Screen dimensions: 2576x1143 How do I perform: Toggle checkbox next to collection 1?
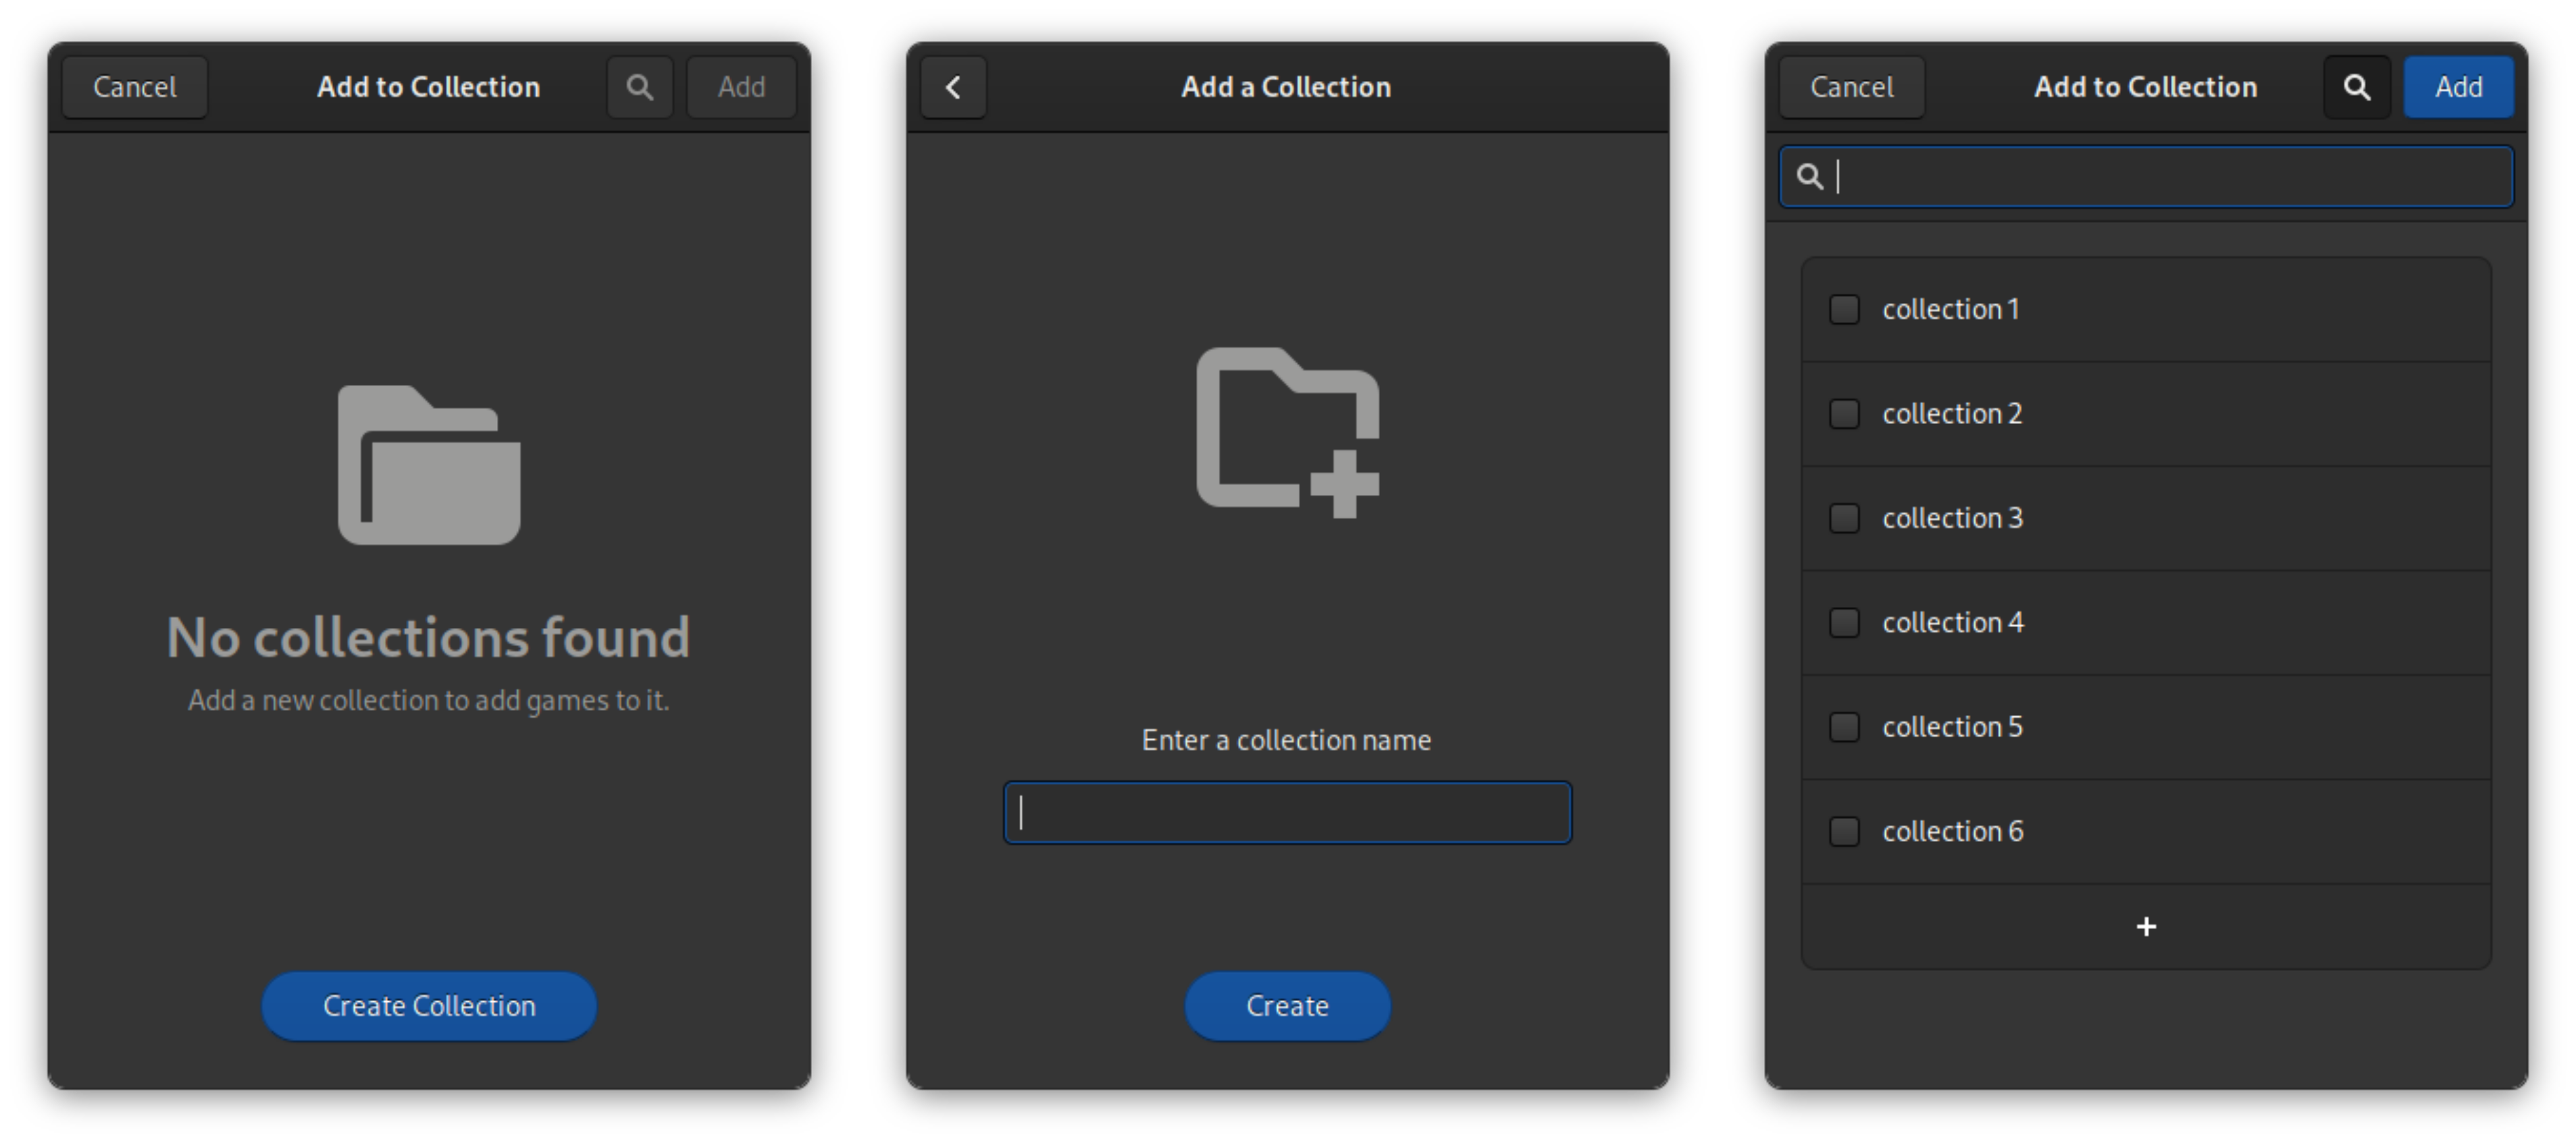coord(1843,307)
